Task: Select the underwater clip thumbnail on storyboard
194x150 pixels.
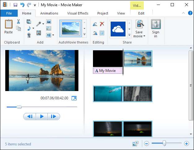Action: point(108,94)
